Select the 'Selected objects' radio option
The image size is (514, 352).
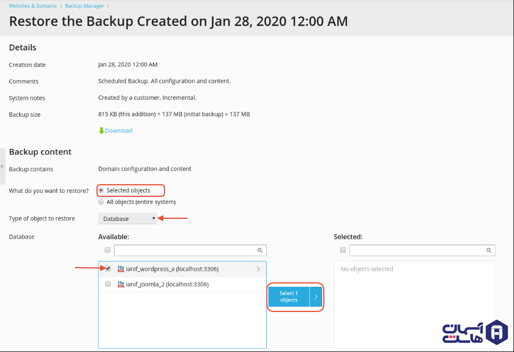tap(101, 190)
